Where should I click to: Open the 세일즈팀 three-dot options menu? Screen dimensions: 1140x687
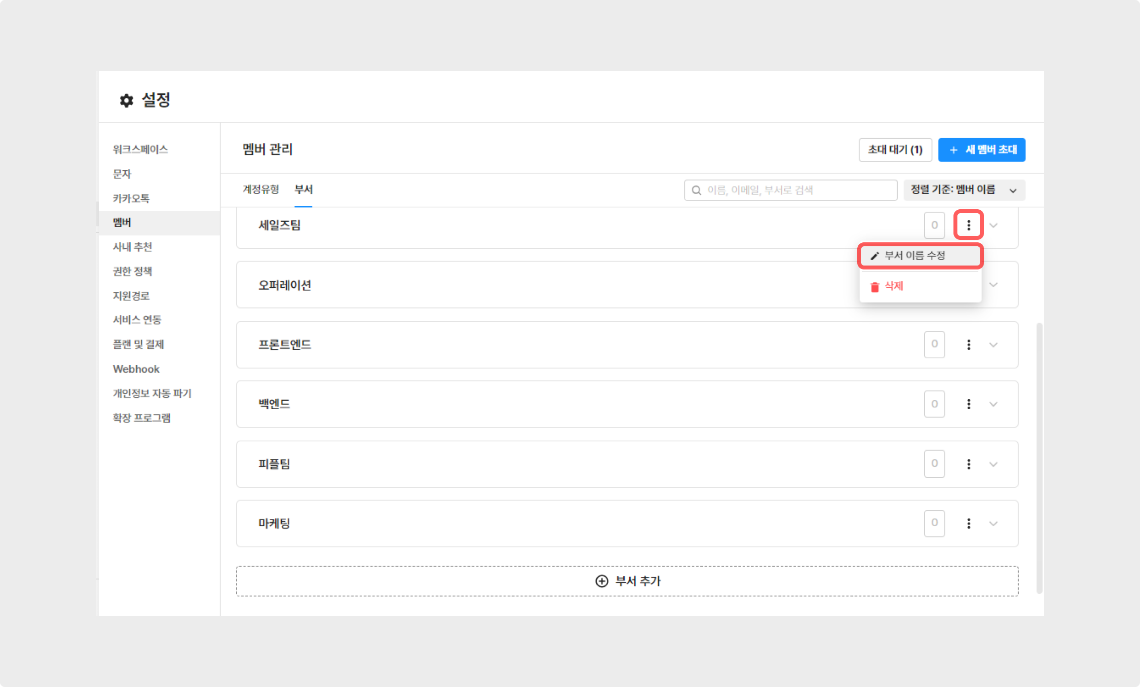[x=968, y=225]
